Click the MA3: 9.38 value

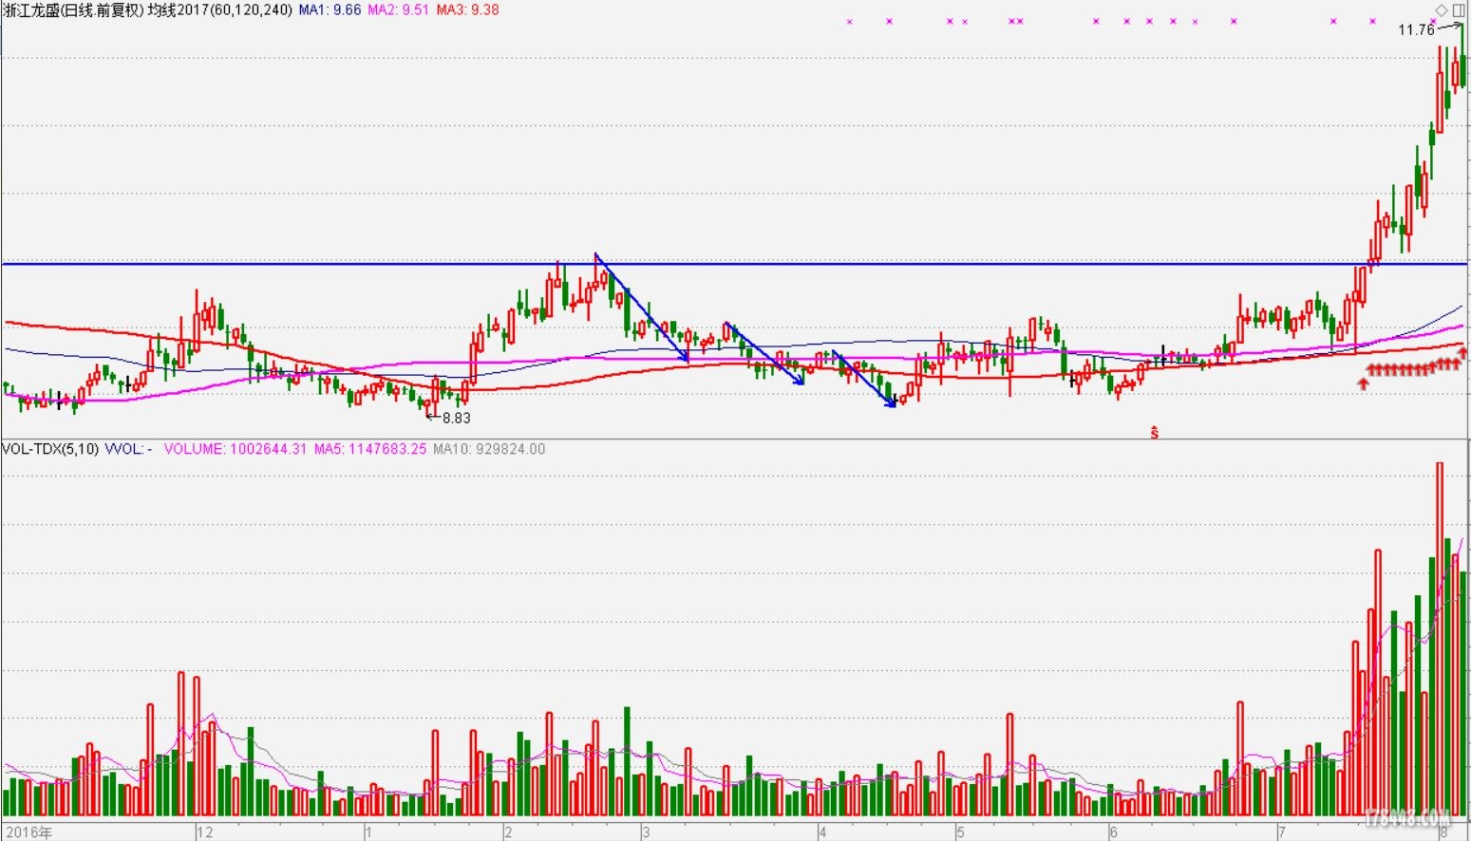[467, 9]
